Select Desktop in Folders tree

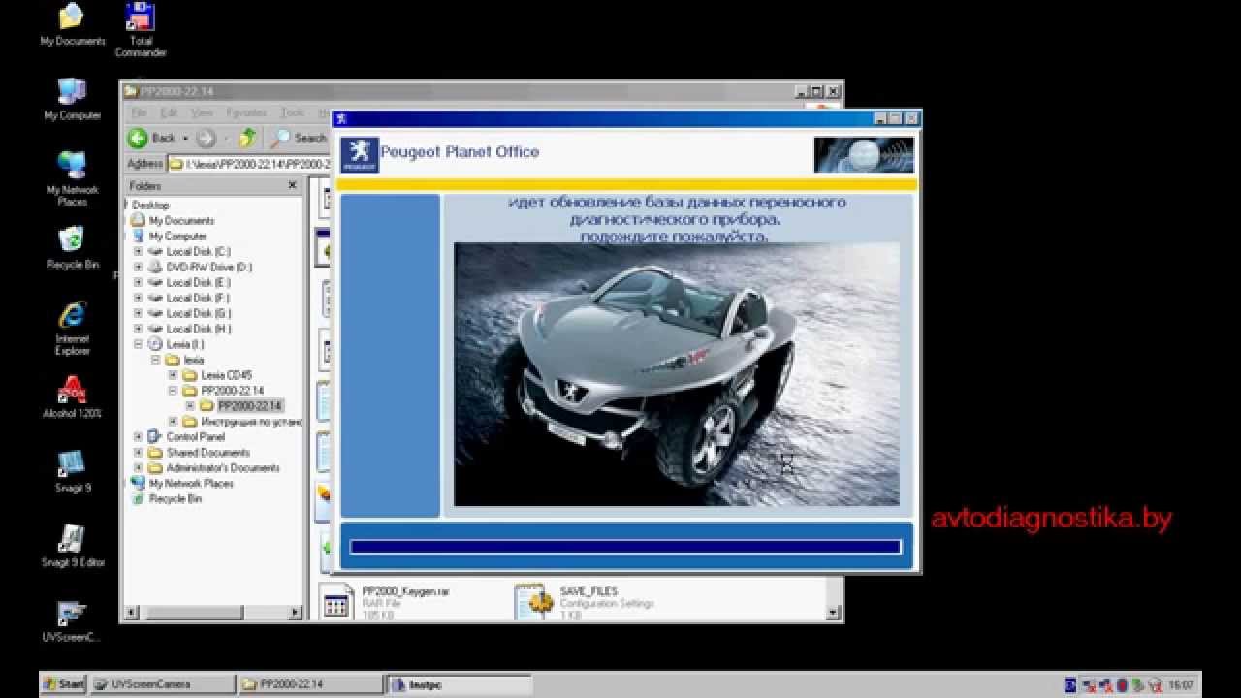(149, 205)
